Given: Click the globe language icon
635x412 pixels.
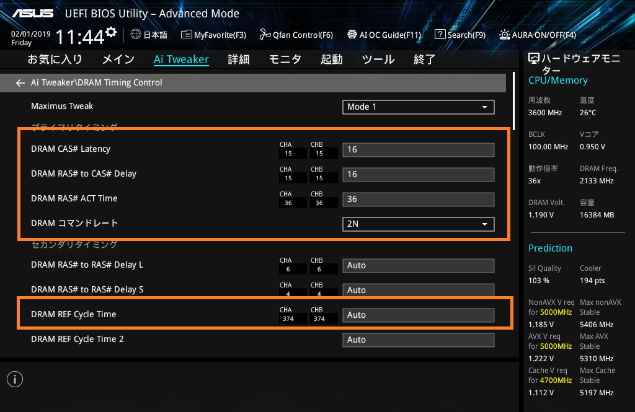Looking at the screenshot, I should (x=136, y=35).
